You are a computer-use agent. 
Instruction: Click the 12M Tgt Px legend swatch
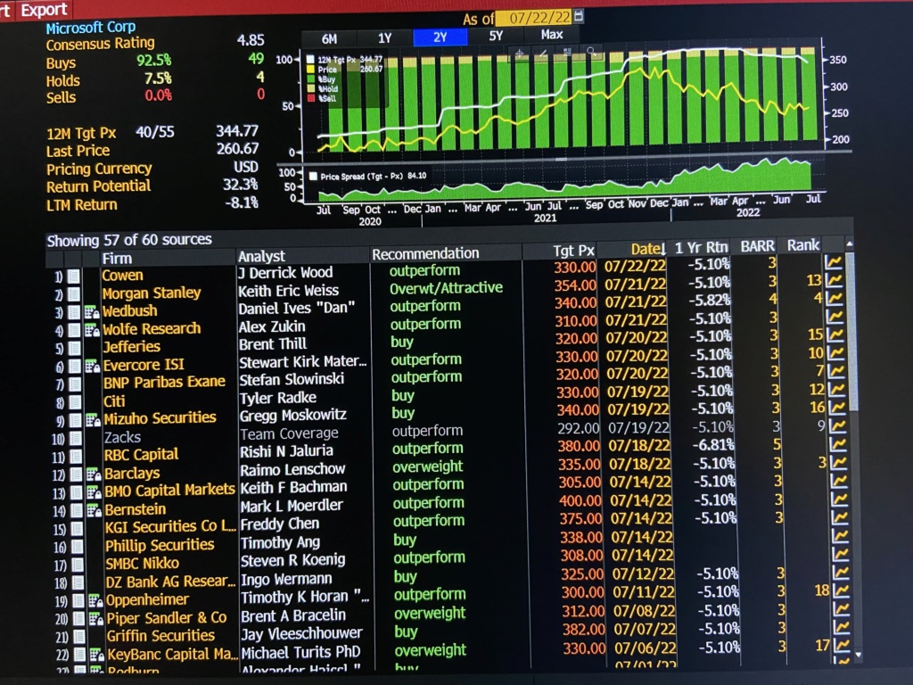[x=310, y=60]
